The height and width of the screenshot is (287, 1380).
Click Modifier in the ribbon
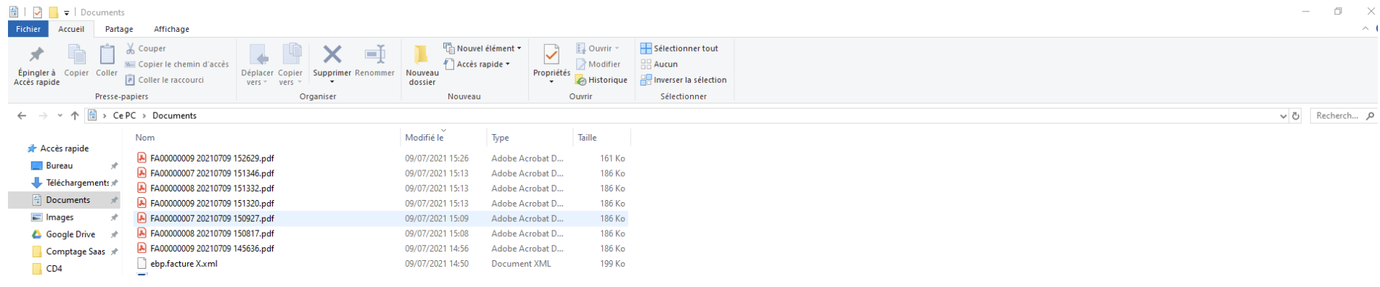598,65
